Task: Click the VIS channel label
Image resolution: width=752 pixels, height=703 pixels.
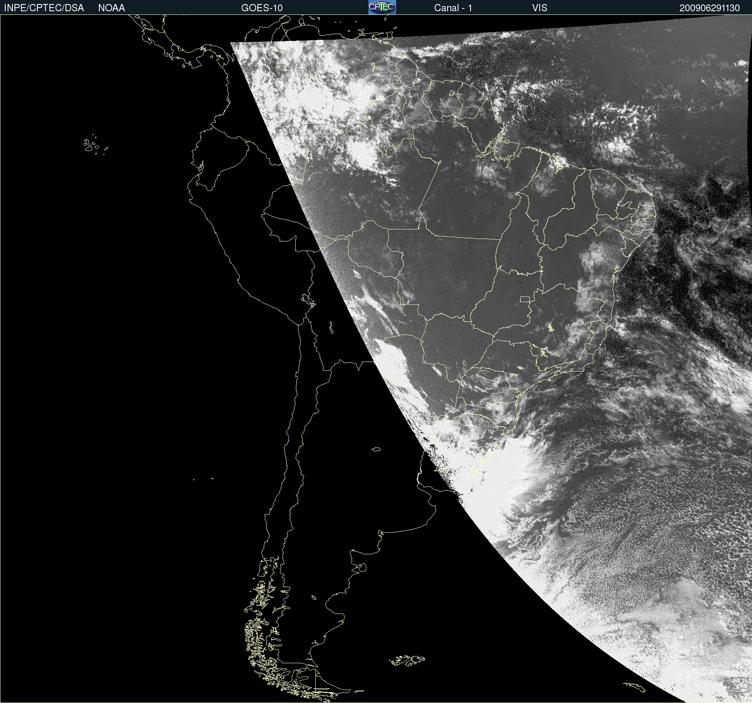Action: click(x=540, y=8)
